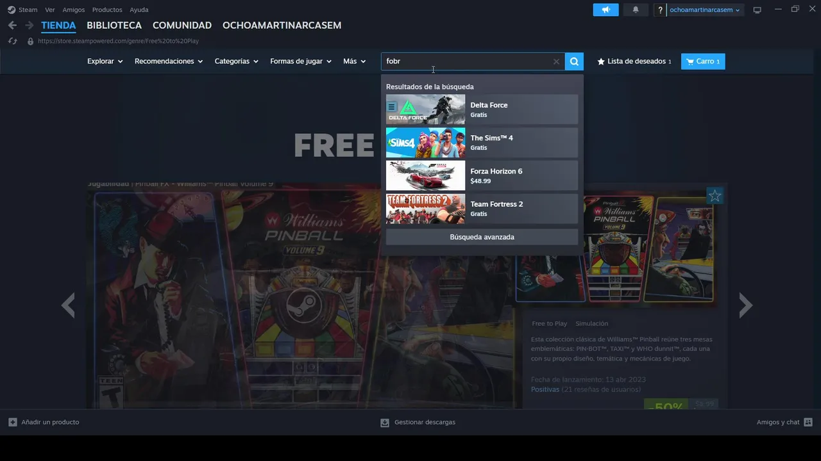Select the Delta Force search result
Viewport: 821px width, 461px height.
coord(482,109)
